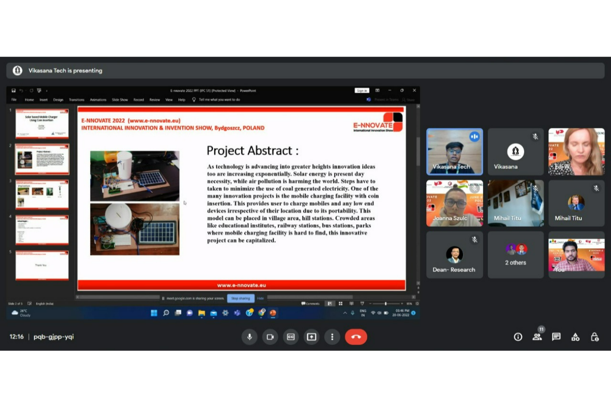Viewport: 611px width, 407px height.
Task: Expand the '2 others' participants tile
Action: tap(515, 254)
